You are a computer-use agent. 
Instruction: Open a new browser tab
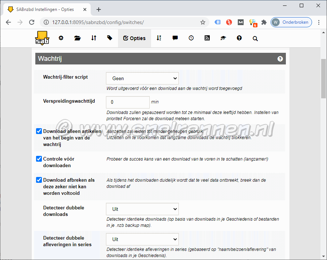(x=99, y=9)
